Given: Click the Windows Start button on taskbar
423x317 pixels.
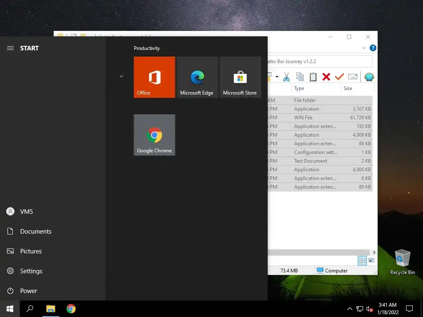Looking at the screenshot, I should point(10,309).
